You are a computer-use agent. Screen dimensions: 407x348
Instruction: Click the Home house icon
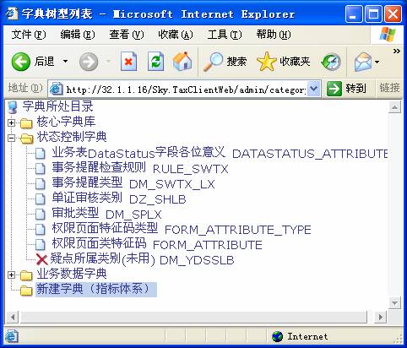pyautogui.click(x=182, y=61)
